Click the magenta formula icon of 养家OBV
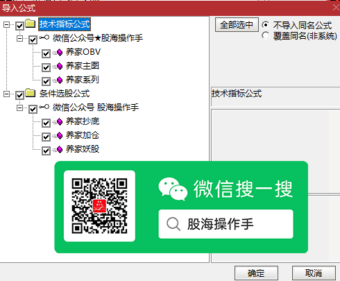340x281 pixels. [x=60, y=53]
